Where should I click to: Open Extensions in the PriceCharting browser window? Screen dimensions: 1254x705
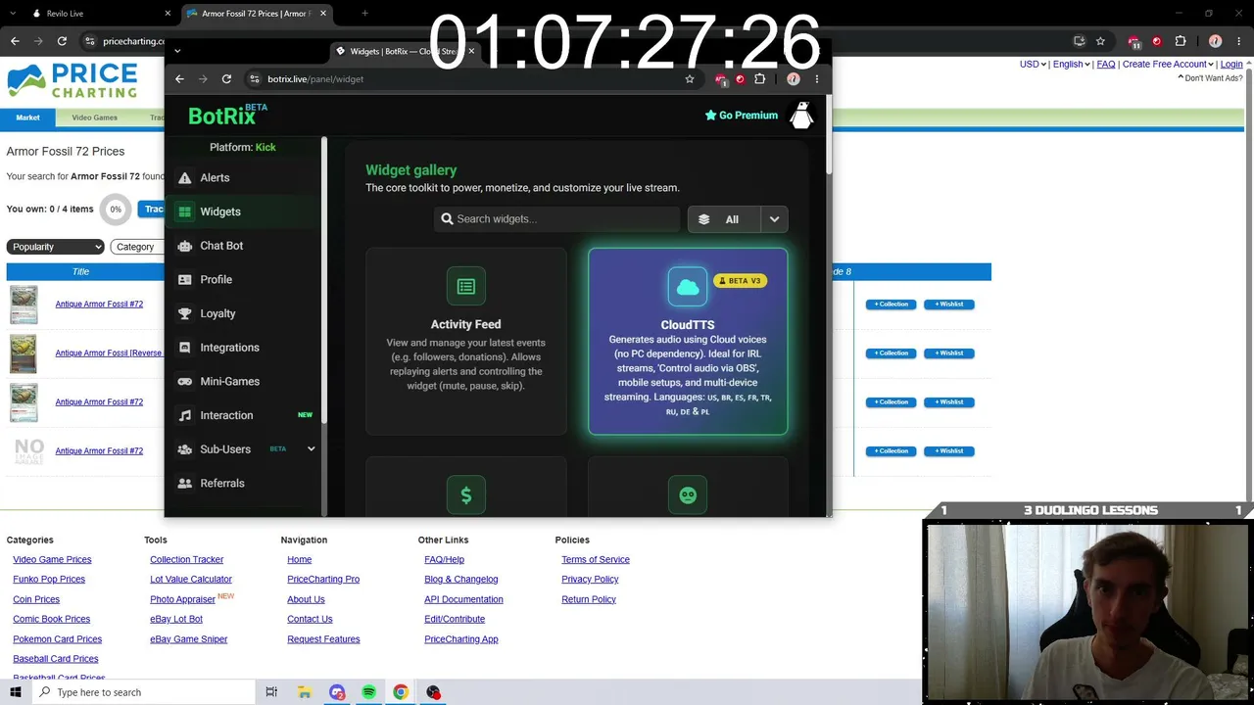1181,41
